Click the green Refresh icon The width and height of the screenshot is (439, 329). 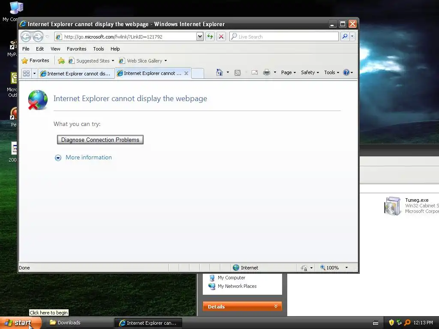coord(210,37)
